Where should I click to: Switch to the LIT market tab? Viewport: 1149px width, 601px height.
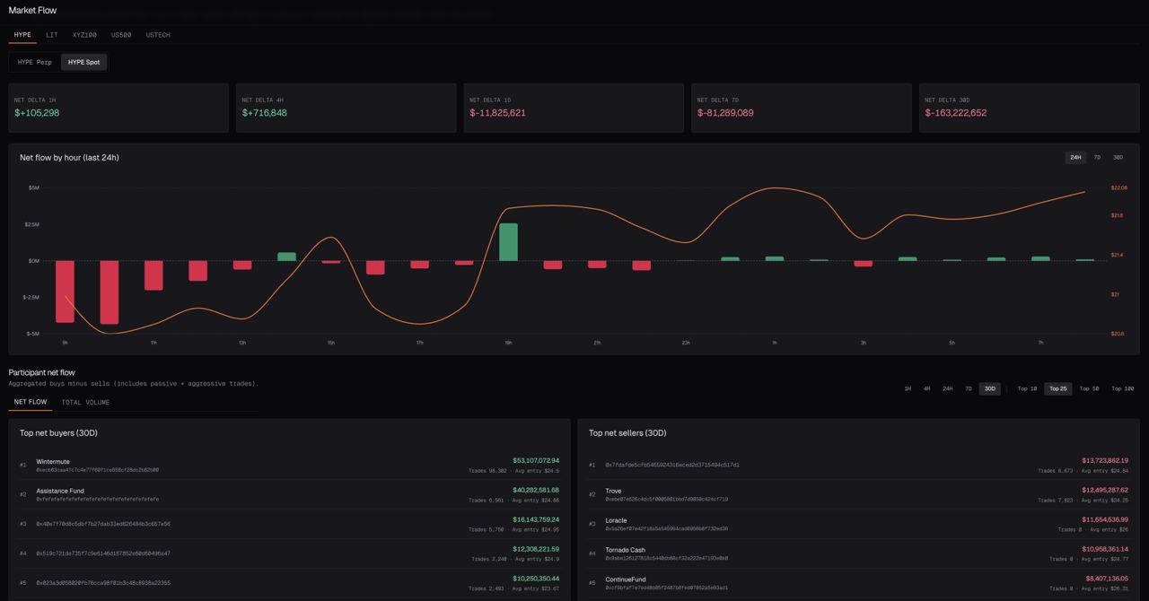pyautogui.click(x=52, y=35)
